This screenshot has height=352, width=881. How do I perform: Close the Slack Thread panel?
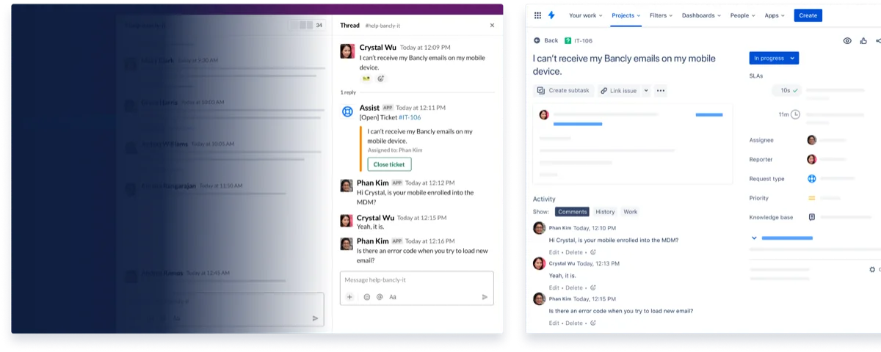point(492,25)
